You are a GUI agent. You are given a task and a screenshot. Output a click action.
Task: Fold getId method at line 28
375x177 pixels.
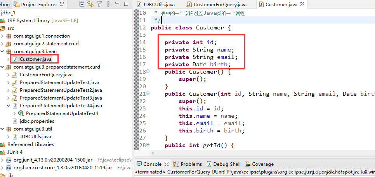[x=148, y=145]
